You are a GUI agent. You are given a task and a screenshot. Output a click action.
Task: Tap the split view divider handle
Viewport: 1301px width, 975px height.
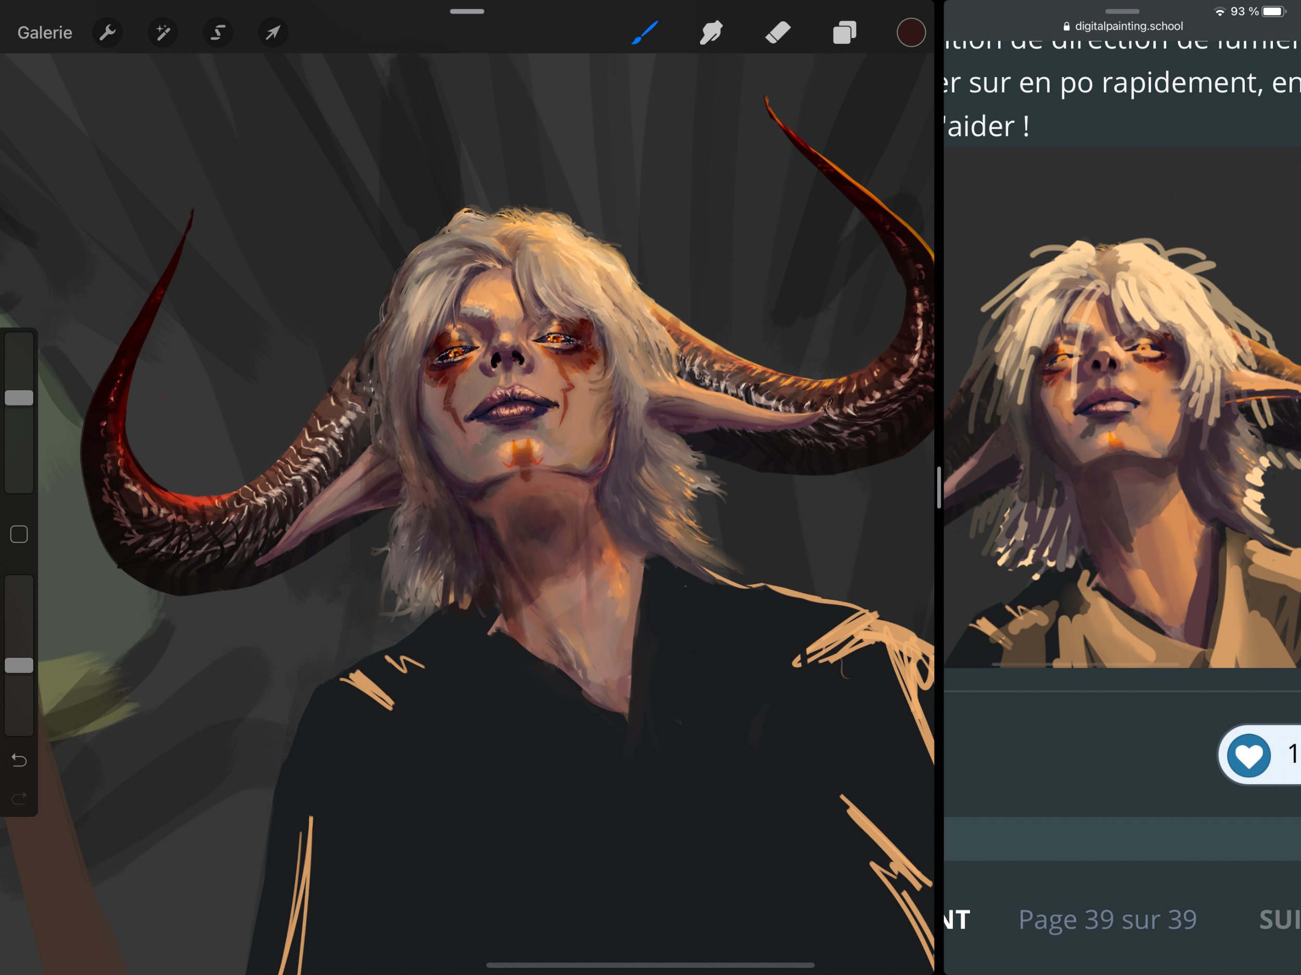[939, 487]
